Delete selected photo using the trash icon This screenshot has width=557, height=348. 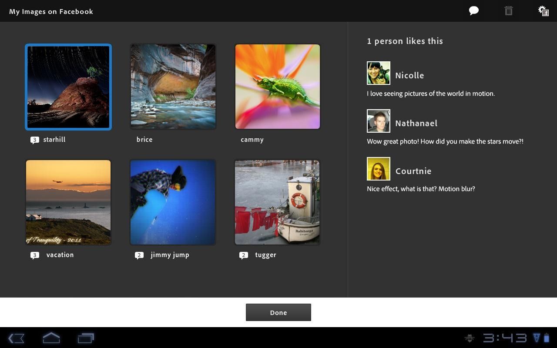[508, 11]
